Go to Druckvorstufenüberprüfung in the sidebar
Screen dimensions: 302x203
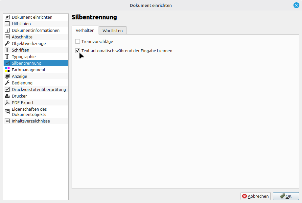point(39,89)
